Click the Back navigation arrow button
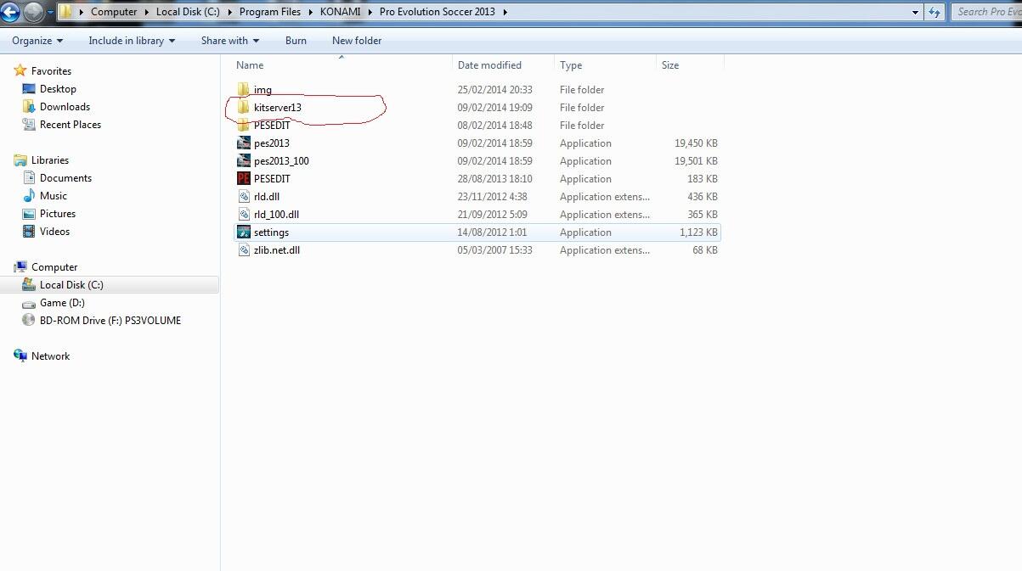This screenshot has width=1022, height=571. click(x=9, y=12)
